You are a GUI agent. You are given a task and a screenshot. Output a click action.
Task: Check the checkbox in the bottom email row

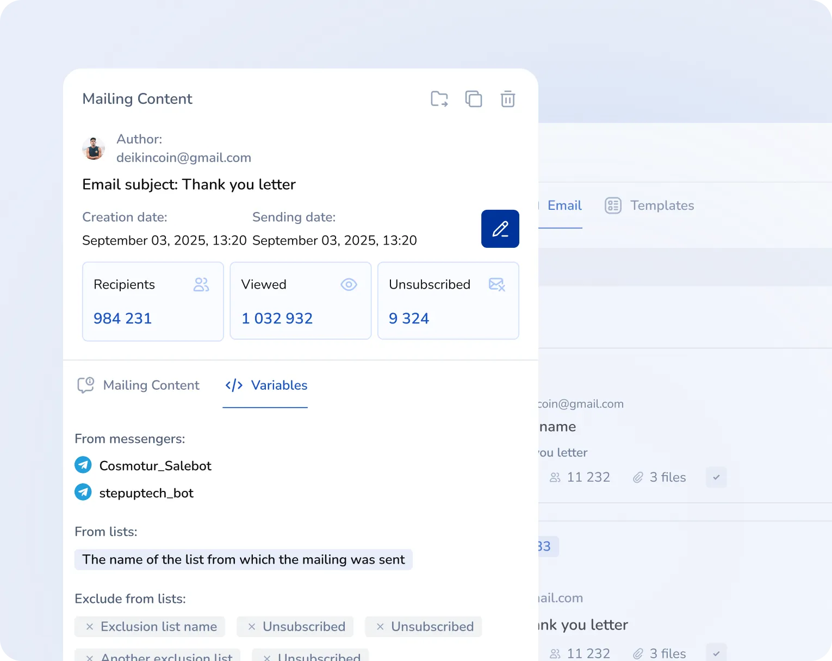click(716, 652)
